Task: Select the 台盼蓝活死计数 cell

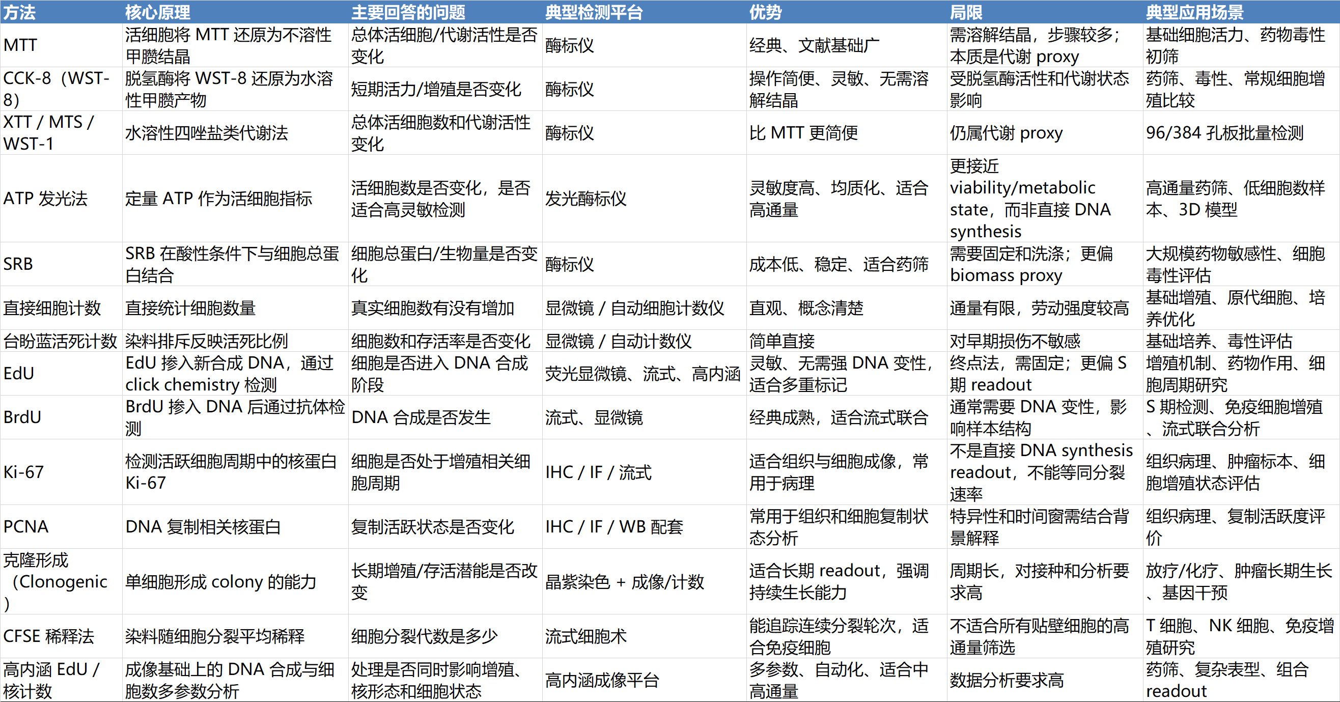Action: 60,341
